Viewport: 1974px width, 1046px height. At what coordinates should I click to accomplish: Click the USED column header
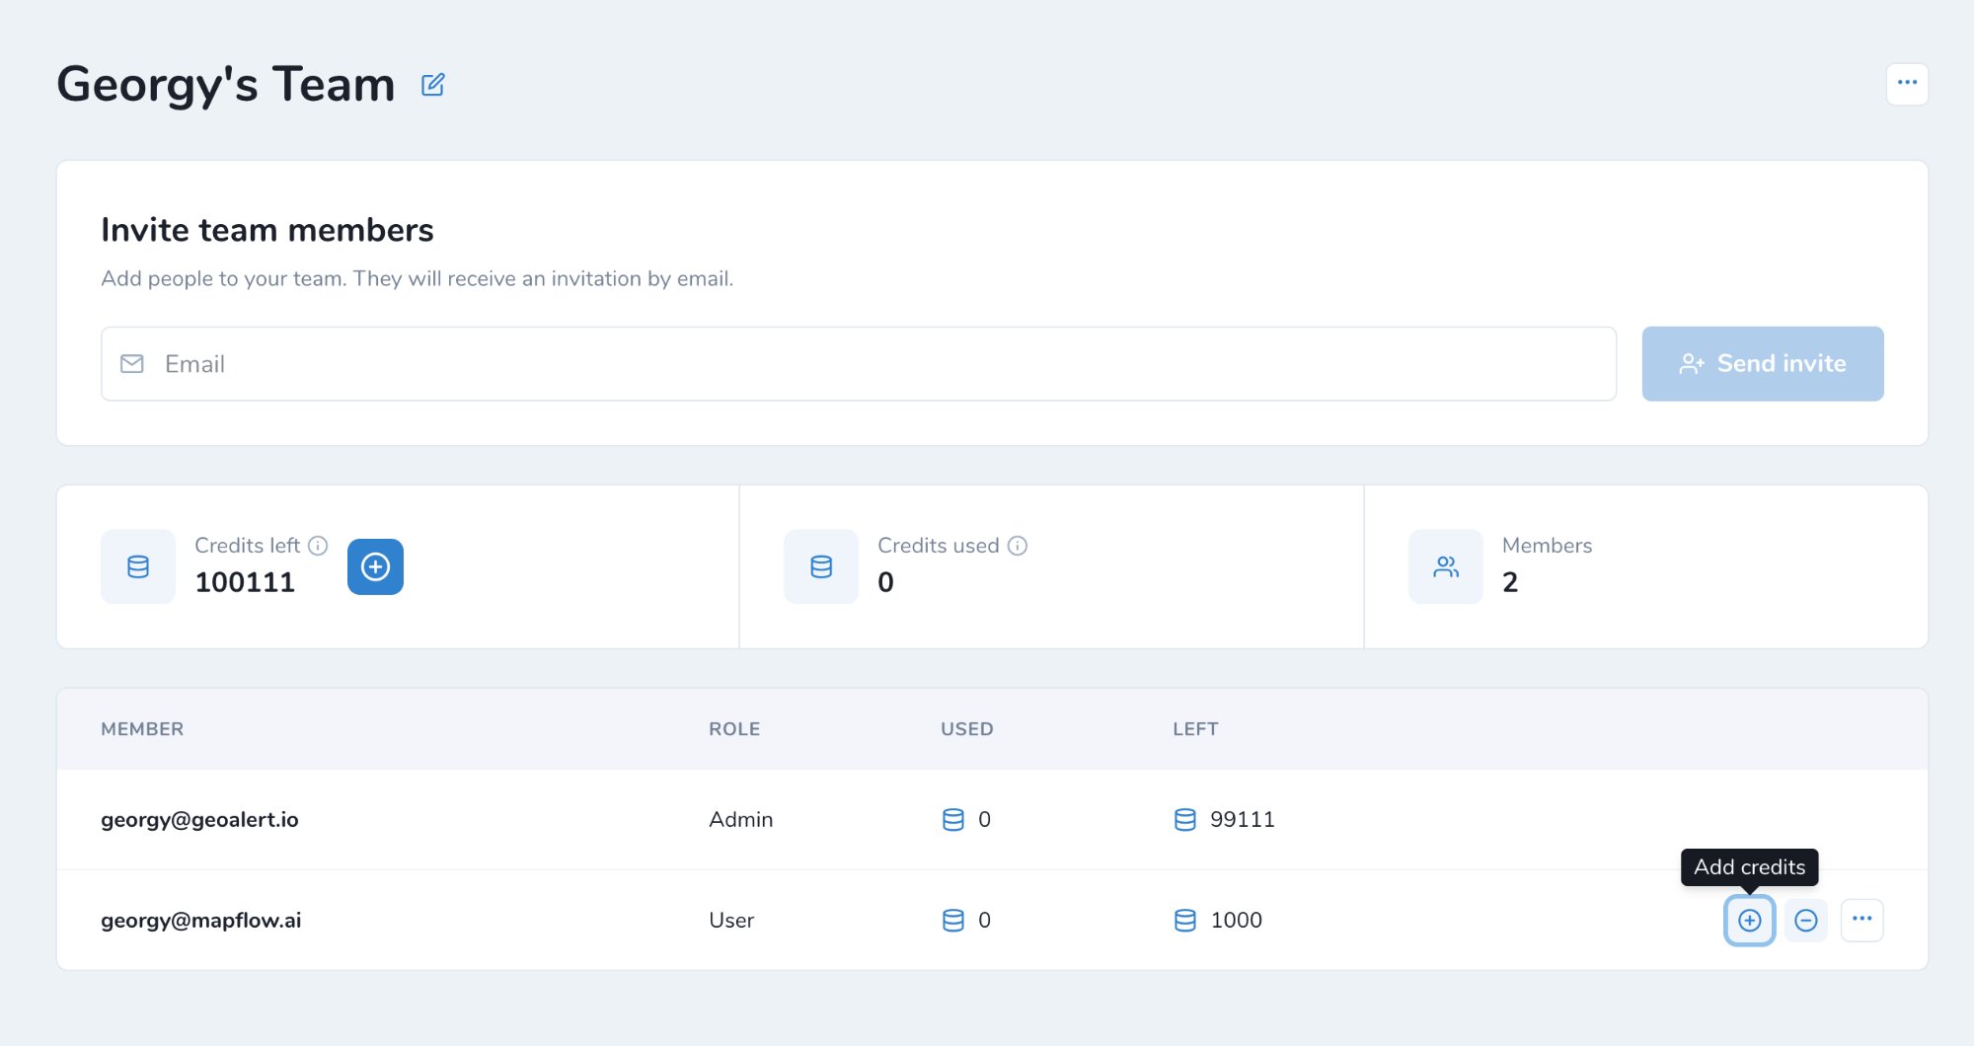[x=967, y=729]
